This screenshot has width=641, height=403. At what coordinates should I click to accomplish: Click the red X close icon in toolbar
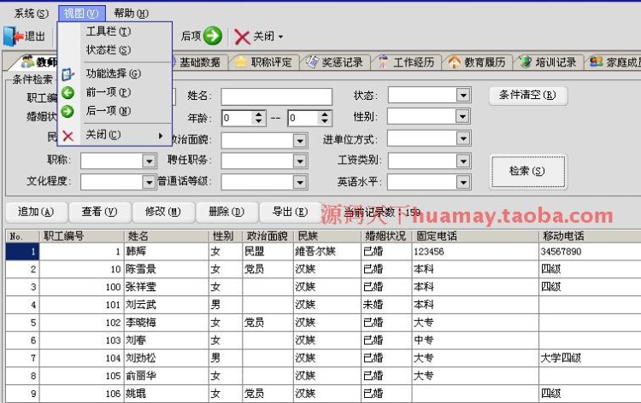click(x=242, y=37)
